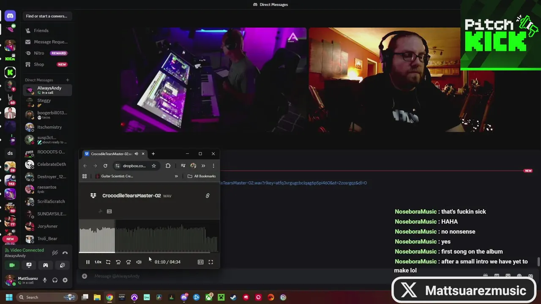Open the All Bookmarks folder
The height and width of the screenshot is (304, 541).
click(x=202, y=176)
